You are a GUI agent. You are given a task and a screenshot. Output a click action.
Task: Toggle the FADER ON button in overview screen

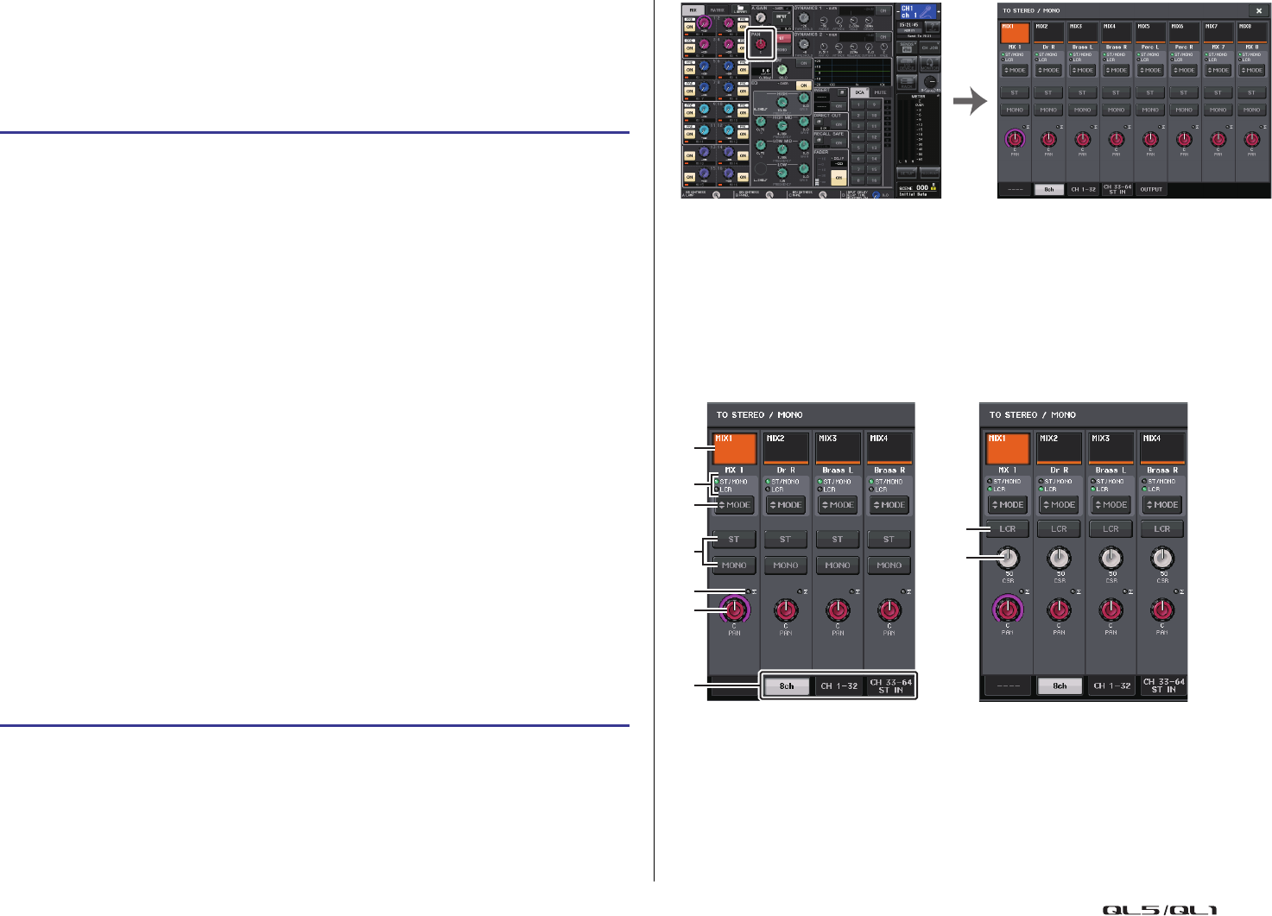click(x=839, y=178)
